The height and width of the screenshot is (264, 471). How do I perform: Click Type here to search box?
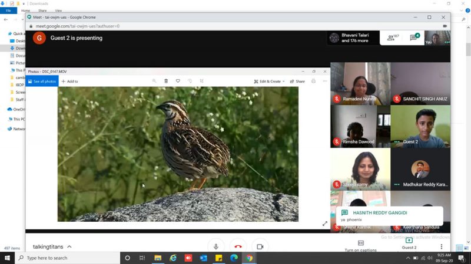[x=68, y=258]
